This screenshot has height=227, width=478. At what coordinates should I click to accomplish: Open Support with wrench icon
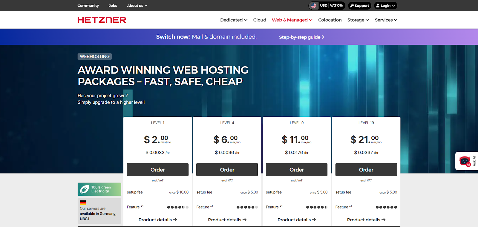(x=360, y=6)
